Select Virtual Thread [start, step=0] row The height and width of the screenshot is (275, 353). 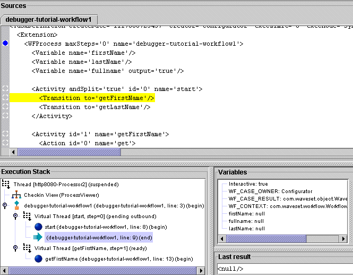coord(95,216)
